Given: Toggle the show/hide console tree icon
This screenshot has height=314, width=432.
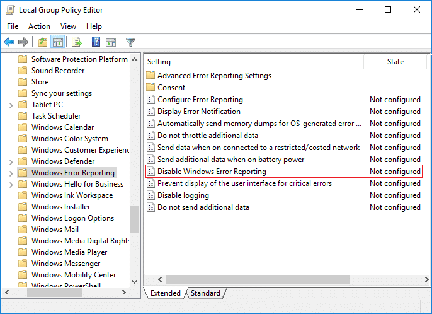Looking at the screenshot, I should 58,42.
